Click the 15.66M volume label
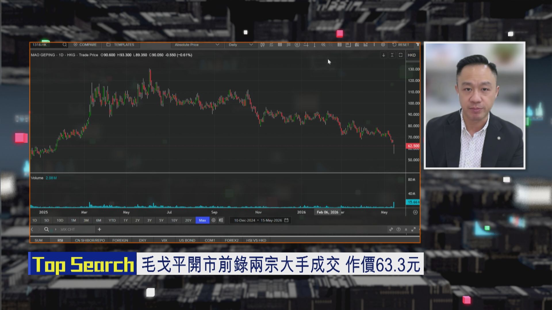Viewport: 552px width, 310px height. (x=413, y=202)
